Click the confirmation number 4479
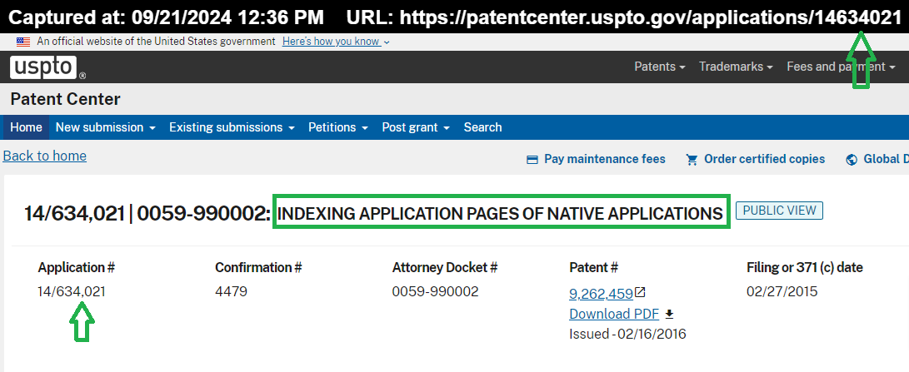 coord(231,291)
